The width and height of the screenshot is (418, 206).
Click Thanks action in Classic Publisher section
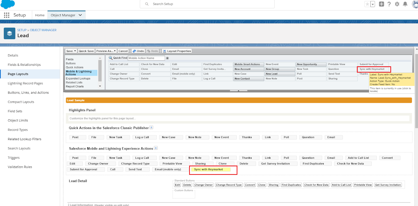(249, 137)
